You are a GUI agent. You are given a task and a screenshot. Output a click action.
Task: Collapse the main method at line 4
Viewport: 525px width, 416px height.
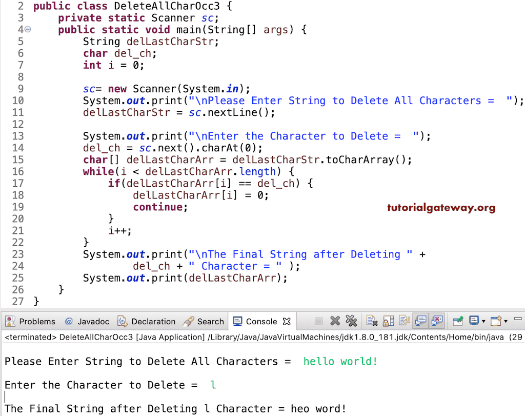(x=27, y=29)
